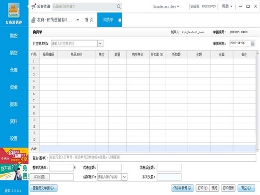
Task: Click the 友商进销存 app logo icon
Action: [x=14, y=10]
